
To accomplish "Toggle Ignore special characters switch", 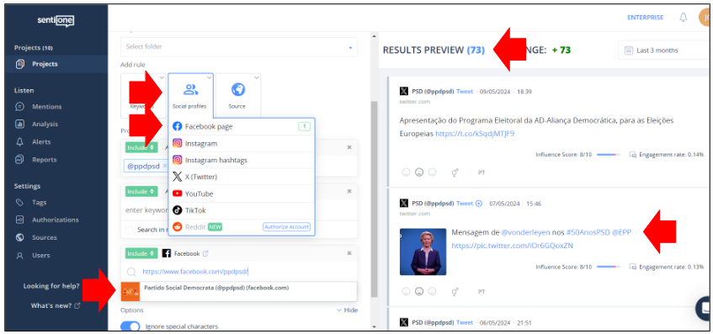I will [x=130, y=326].
